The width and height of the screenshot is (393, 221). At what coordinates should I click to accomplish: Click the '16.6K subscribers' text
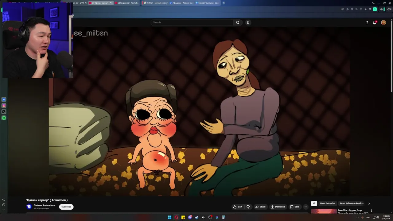pyautogui.click(x=41, y=209)
